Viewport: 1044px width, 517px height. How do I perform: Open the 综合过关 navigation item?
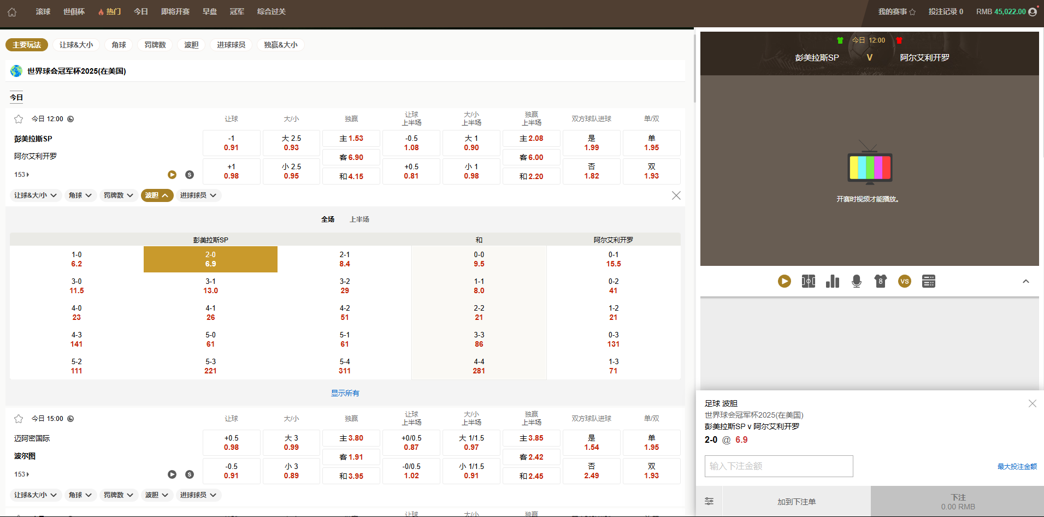(x=272, y=11)
